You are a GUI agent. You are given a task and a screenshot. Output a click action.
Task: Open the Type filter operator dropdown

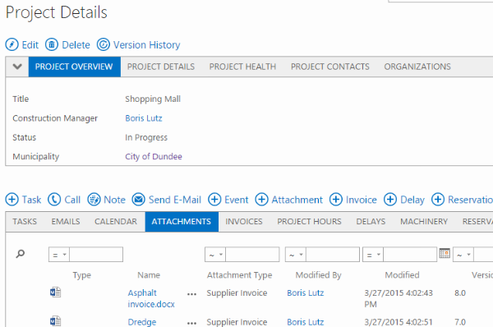tap(59, 255)
